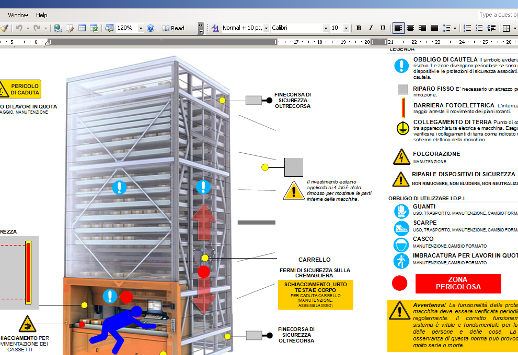
Task: Open the Styles and Formatting pane
Action: point(215,28)
